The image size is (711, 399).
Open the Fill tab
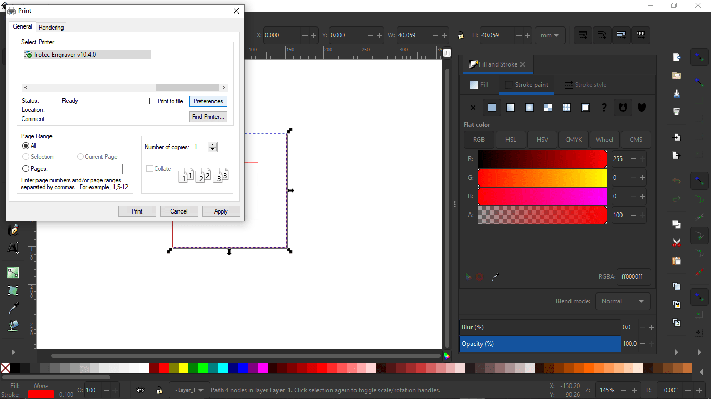pyautogui.click(x=479, y=85)
